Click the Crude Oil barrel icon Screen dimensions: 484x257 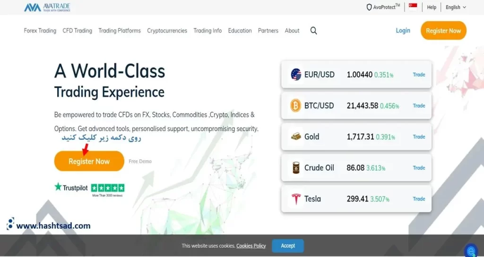tap(296, 168)
